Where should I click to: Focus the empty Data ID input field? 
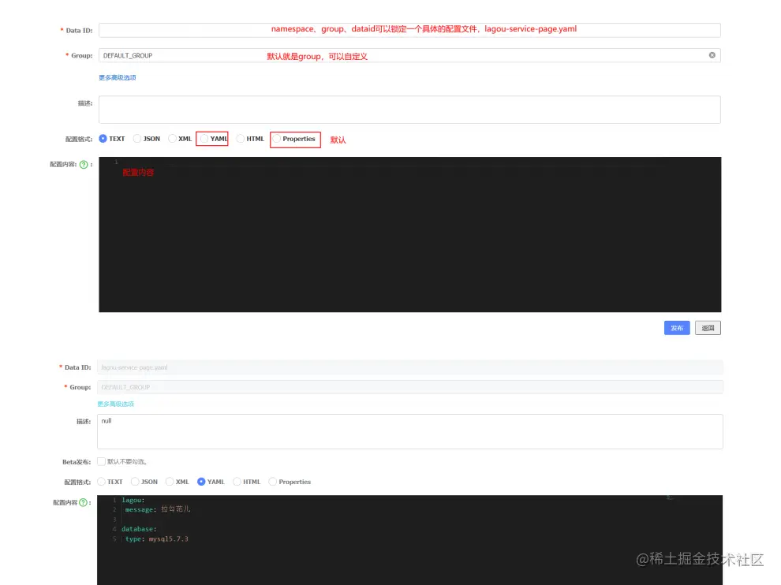coord(409,30)
